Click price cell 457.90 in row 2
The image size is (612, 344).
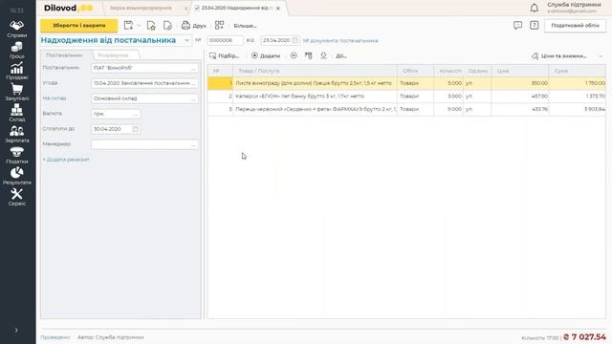[x=520, y=97]
